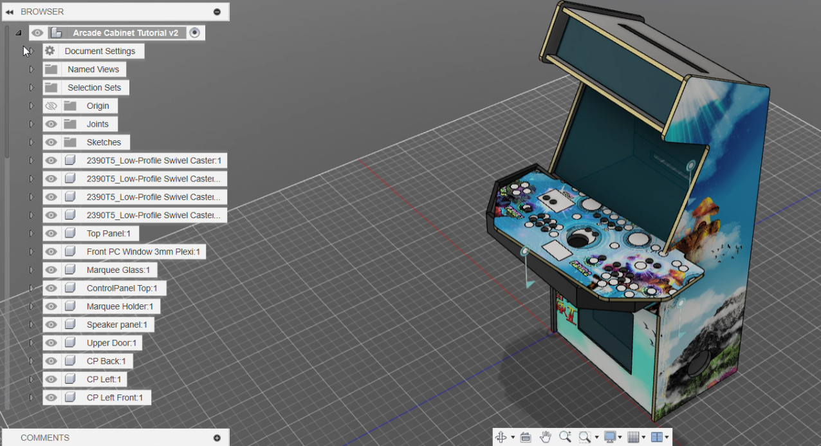Hide the ControlPanel Top:1 component

[x=51, y=288]
